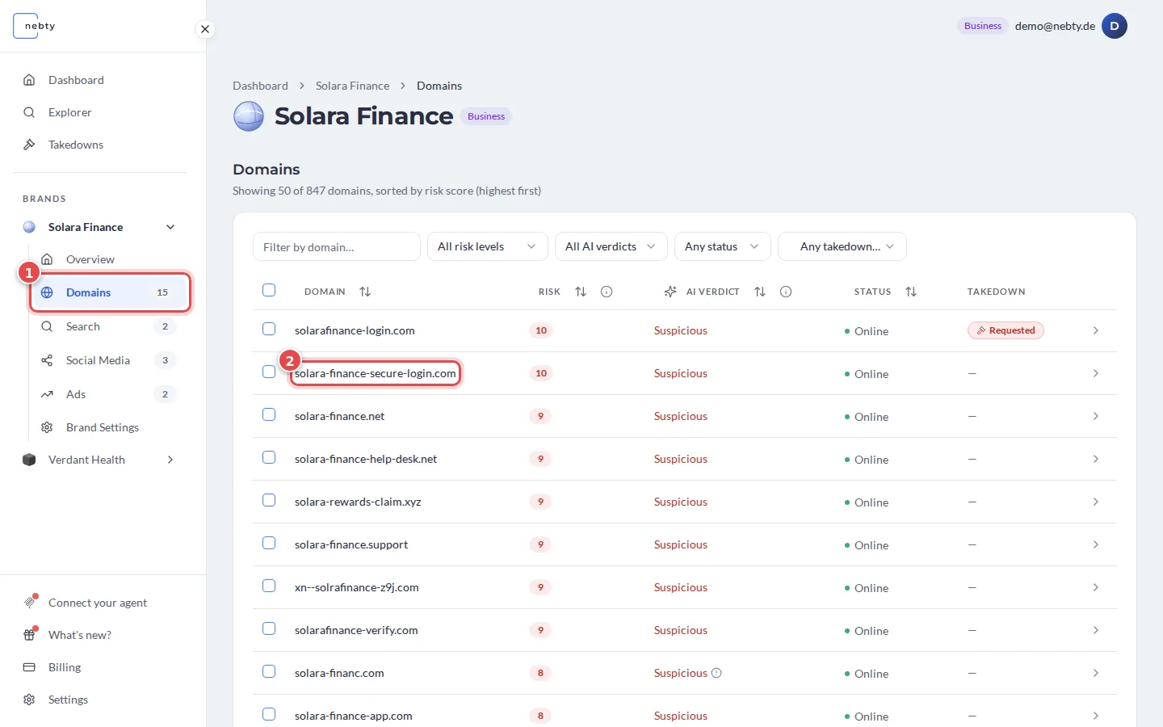Open Takedowns from the sidebar hammer icon
The image size is (1163, 727).
pyautogui.click(x=29, y=145)
